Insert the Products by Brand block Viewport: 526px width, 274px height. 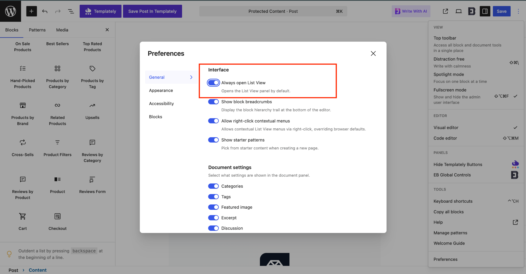click(x=23, y=114)
